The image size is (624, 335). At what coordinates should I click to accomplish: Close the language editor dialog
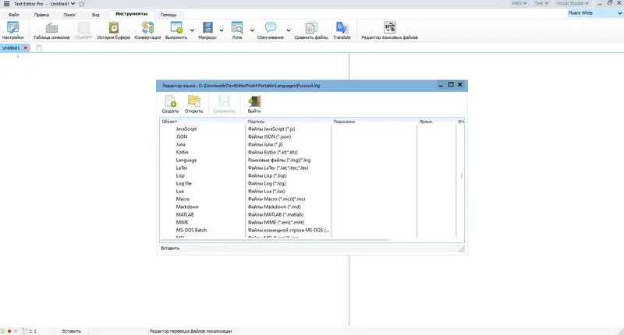(x=460, y=85)
